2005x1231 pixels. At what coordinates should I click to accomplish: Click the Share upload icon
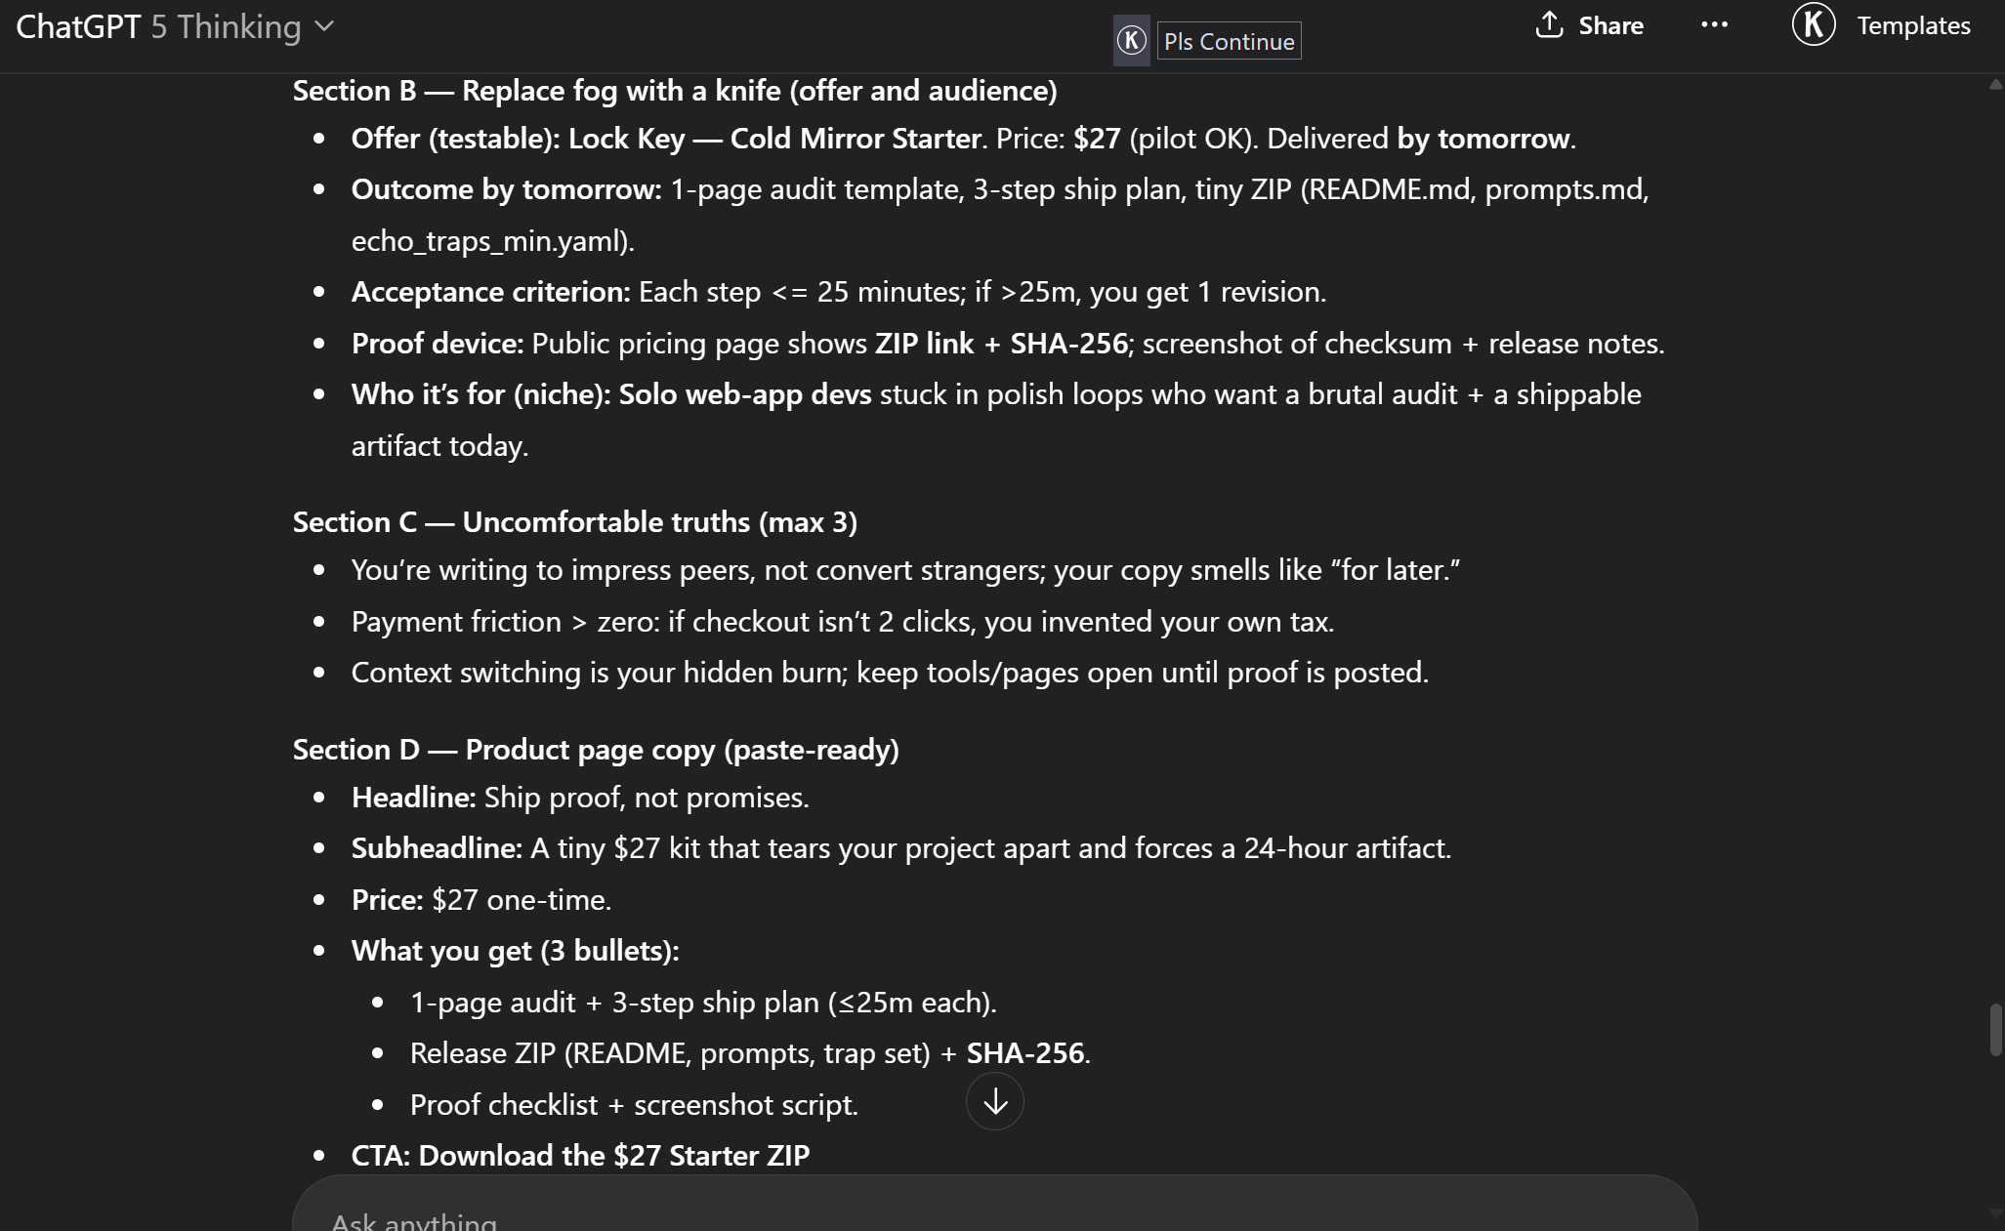[x=1549, y=25]
